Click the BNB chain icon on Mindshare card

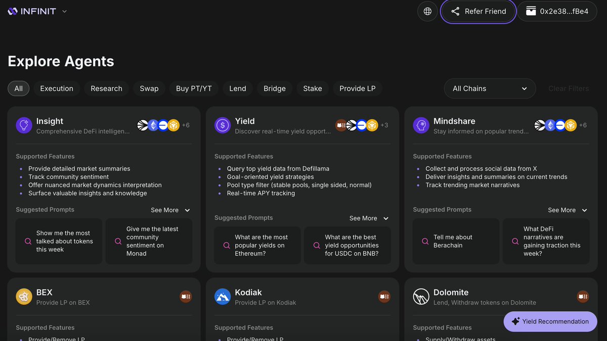coord(571,125)
